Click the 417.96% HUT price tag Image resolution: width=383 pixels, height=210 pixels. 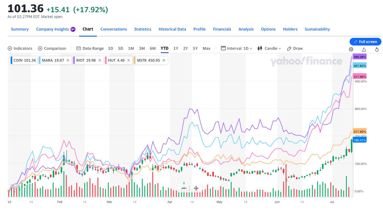360,77
